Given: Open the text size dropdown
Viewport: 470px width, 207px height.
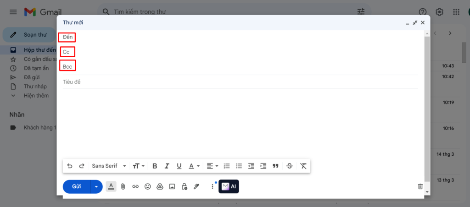Looking at the screenshot, I should [139, 166].
